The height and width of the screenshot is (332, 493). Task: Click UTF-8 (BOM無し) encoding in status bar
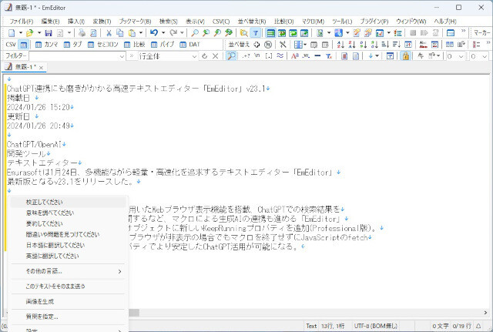click(x=376, y=326)
